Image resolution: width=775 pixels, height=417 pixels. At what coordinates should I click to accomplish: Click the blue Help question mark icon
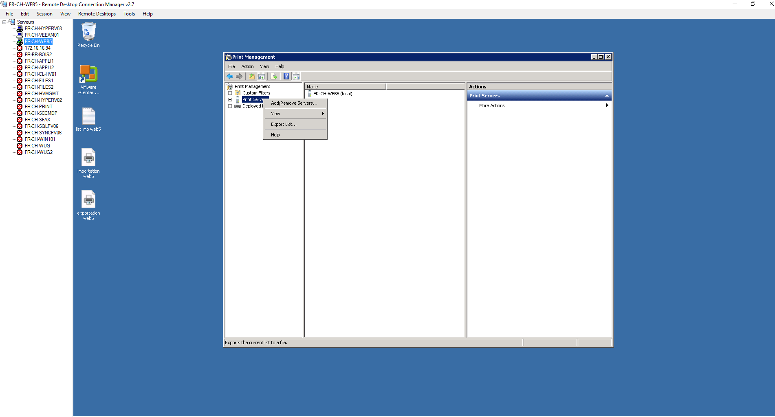286,76
